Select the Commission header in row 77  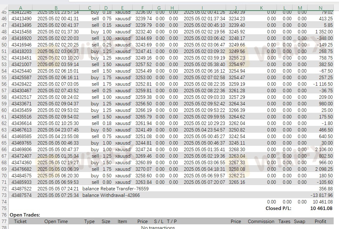261,222
